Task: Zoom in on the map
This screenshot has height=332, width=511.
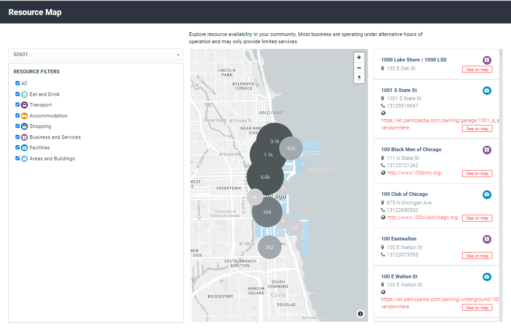Action: point(359,57)
